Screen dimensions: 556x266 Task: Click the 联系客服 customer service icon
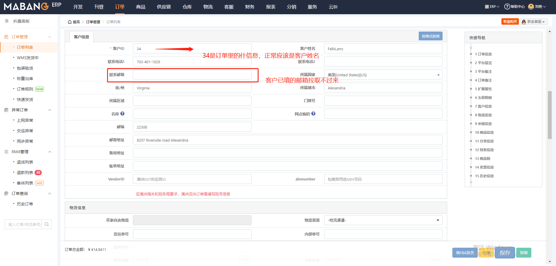pos(524,22)
